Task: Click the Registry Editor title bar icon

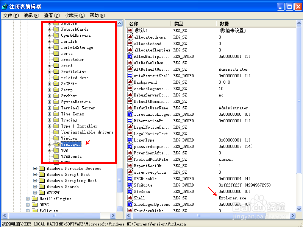Action: click(5, 6)
